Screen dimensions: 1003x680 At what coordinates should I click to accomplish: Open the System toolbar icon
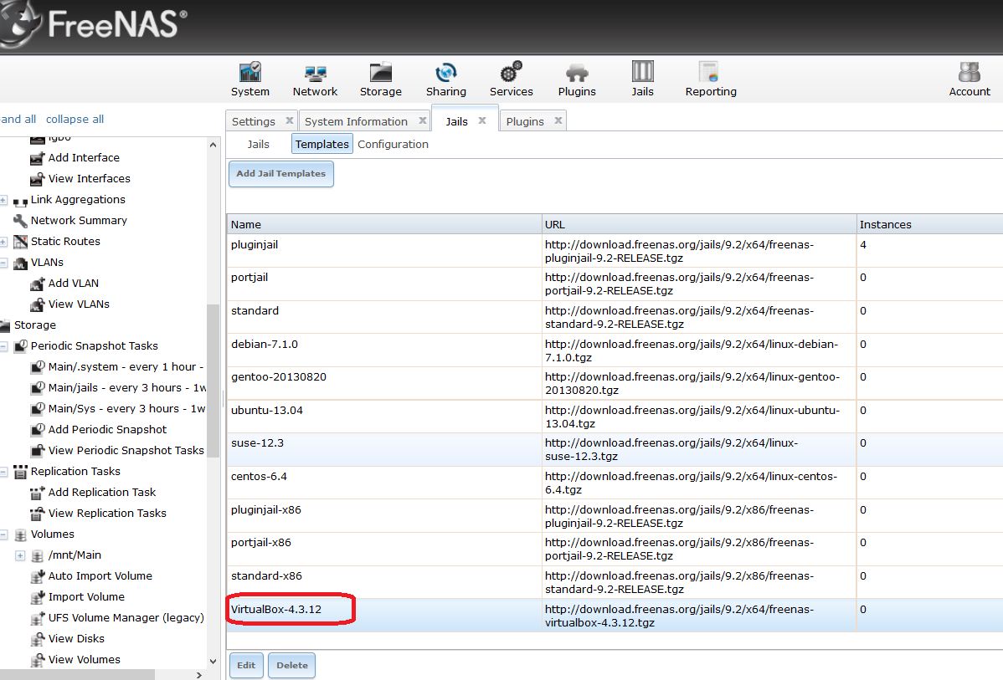tap(250, 79)
